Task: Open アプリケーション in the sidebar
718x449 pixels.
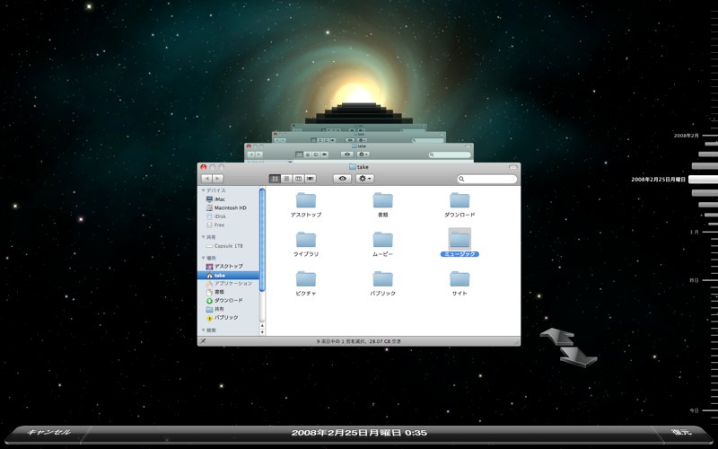Action: click(x=228, y=284)
